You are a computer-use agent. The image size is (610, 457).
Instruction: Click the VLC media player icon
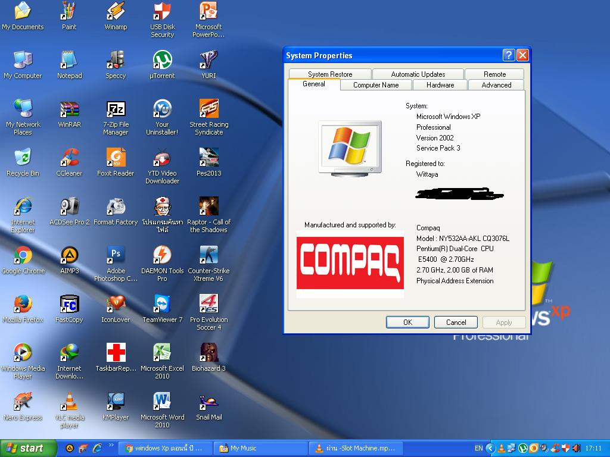coord(69,402)
